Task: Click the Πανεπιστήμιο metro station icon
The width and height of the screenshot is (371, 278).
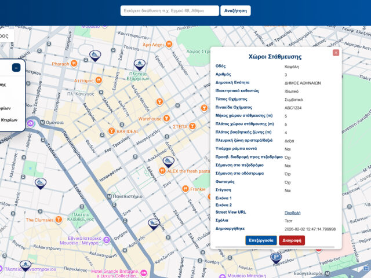Action: tap(109, 196)
